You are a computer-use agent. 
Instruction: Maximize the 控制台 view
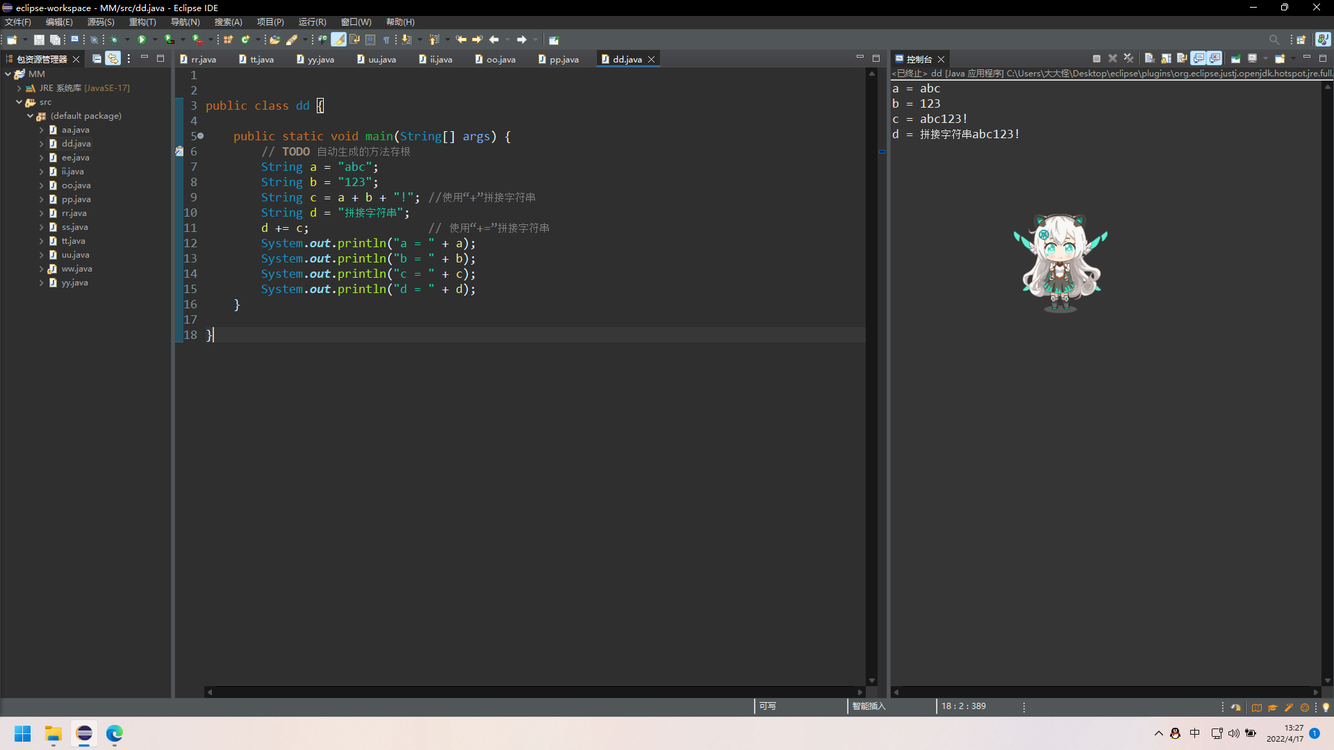[x=1324, y=59]
